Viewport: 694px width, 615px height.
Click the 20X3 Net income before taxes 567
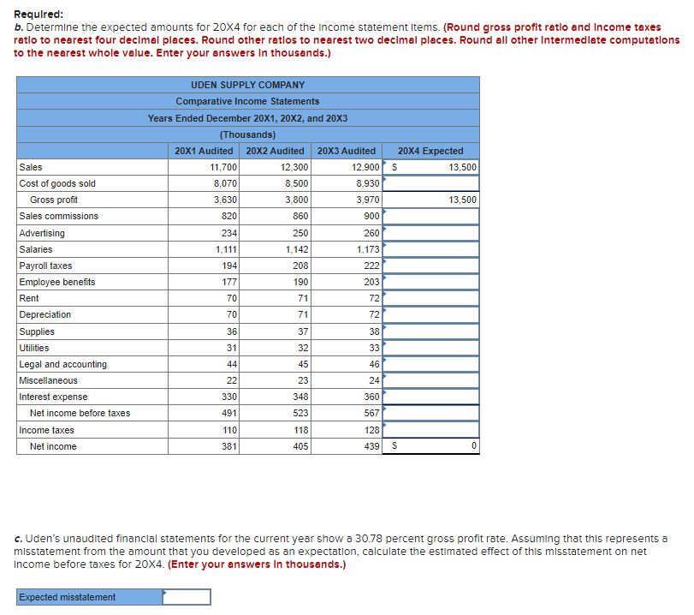[371, 414]
